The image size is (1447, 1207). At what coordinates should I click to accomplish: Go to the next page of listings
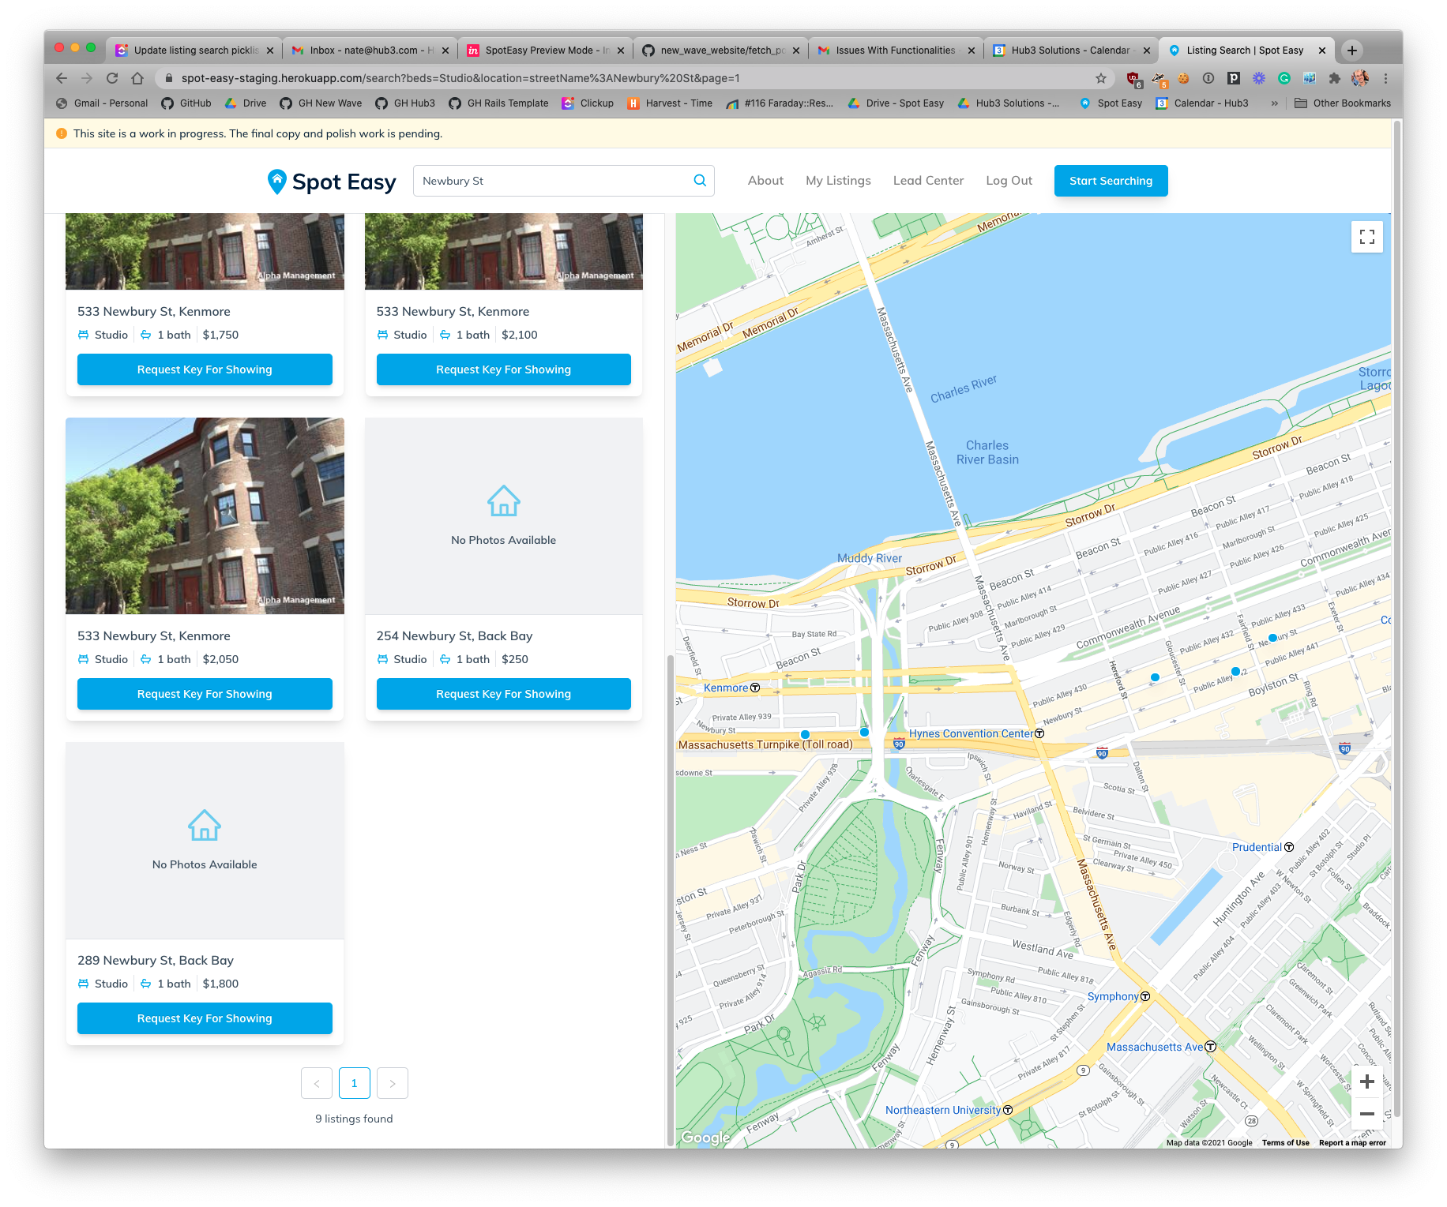[x=392, y=1083]
